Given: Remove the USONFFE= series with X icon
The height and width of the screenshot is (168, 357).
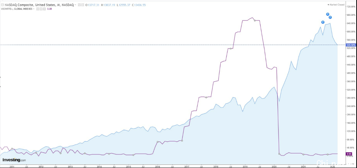Looking at the screenshot, I should tap(44, 9).
